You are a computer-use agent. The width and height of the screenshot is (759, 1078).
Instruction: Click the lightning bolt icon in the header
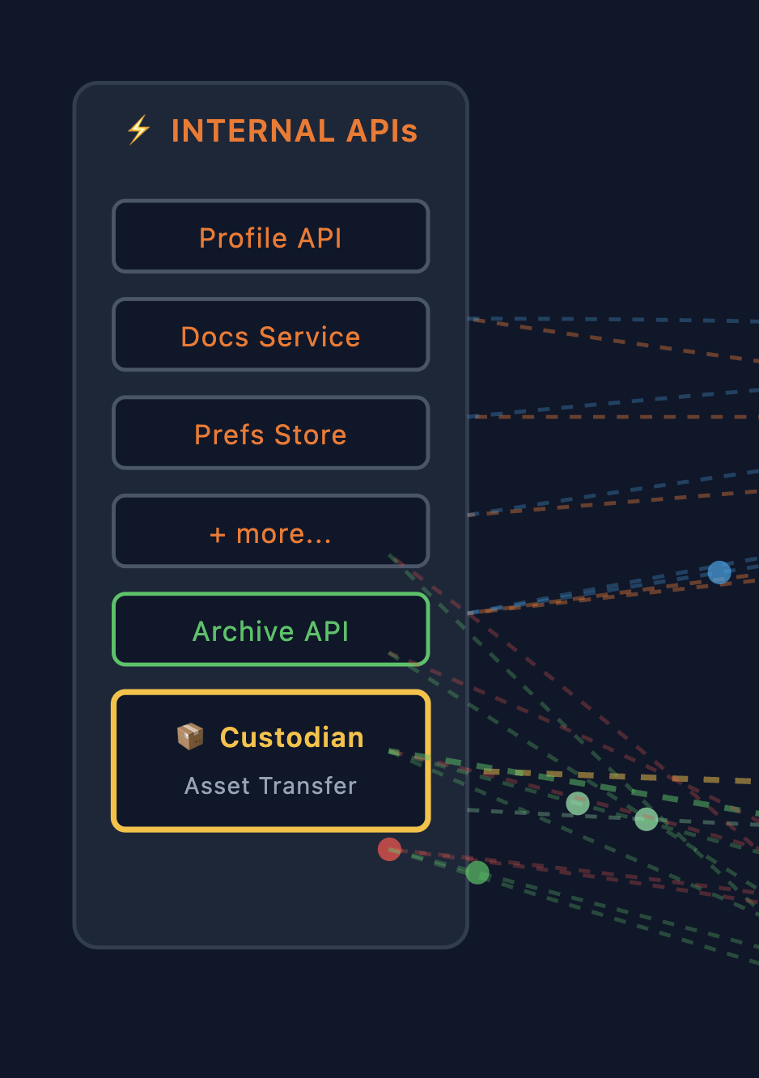(139, 129)
